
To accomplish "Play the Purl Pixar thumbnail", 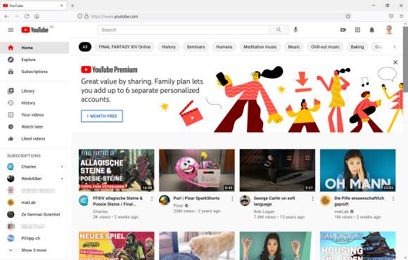I will [197, 170].
